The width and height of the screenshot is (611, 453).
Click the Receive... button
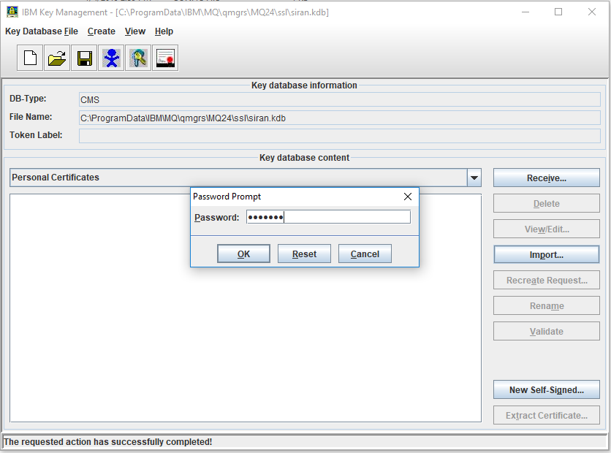pos(547,178)
